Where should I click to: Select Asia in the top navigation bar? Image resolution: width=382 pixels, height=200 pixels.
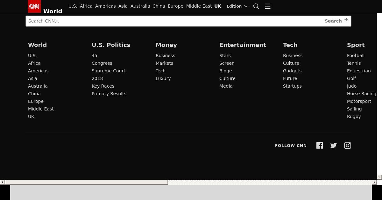point(123,6)
